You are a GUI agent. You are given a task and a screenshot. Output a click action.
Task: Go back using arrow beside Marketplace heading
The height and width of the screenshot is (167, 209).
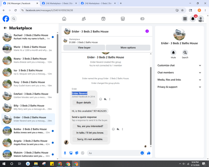pyautogui.click(x=5, y=28)
